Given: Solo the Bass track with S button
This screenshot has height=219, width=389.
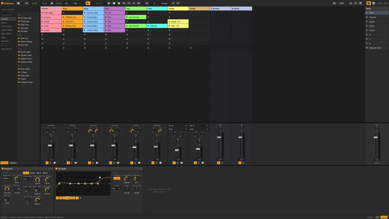Looking at the screenshot, I should [x=72, y=163].
